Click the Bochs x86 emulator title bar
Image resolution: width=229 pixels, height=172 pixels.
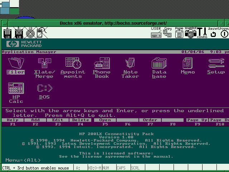(x=113, y=23)
